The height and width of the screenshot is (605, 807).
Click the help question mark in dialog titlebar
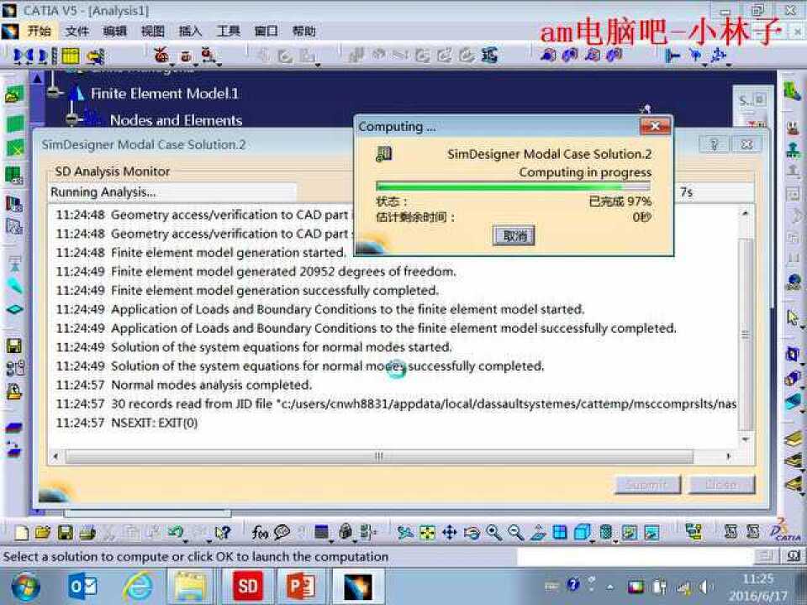pyautogui.click(x=715, y=144)
